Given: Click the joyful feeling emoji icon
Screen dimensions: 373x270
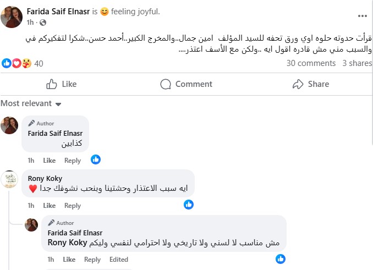Looking at the screenshot, I should 105,10.
